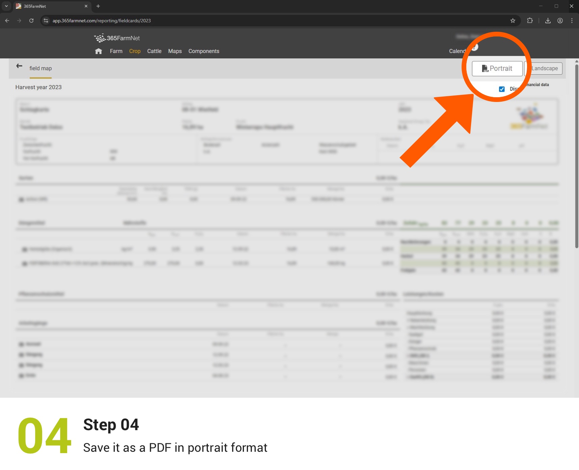The image size is (579, 470).
Task: Open the browser profile account icon
Action: [560, 21]
